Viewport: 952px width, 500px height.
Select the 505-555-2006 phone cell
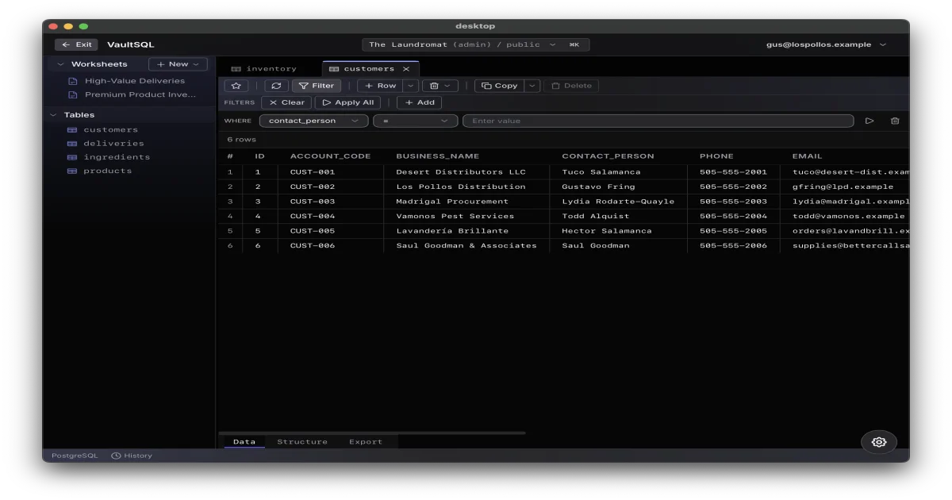(734, 246)
